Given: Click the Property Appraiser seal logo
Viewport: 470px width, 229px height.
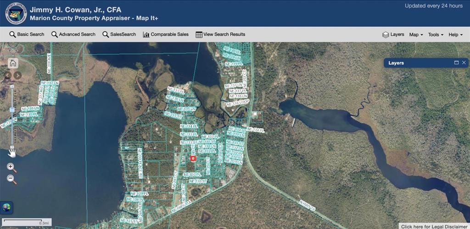Looking at the screenshot, I should pos(16,13).
